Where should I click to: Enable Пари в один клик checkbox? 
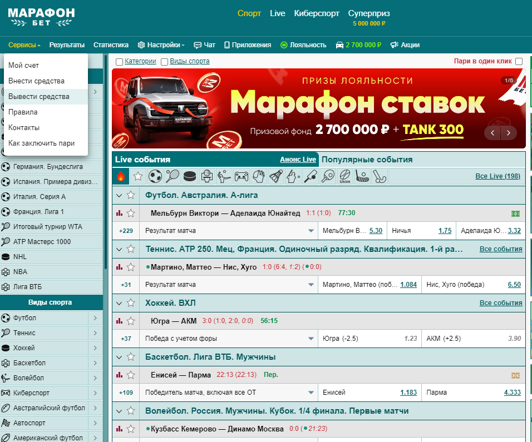click(519, 61)
